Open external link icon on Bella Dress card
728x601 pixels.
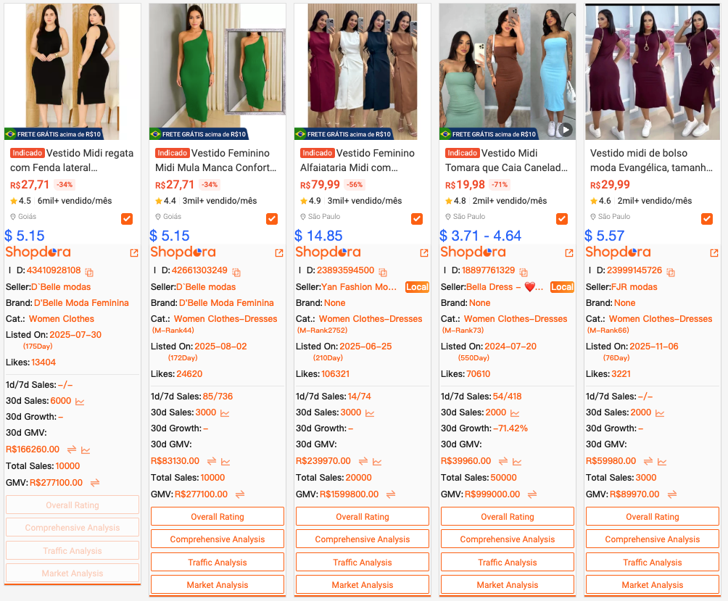(569, 253)
